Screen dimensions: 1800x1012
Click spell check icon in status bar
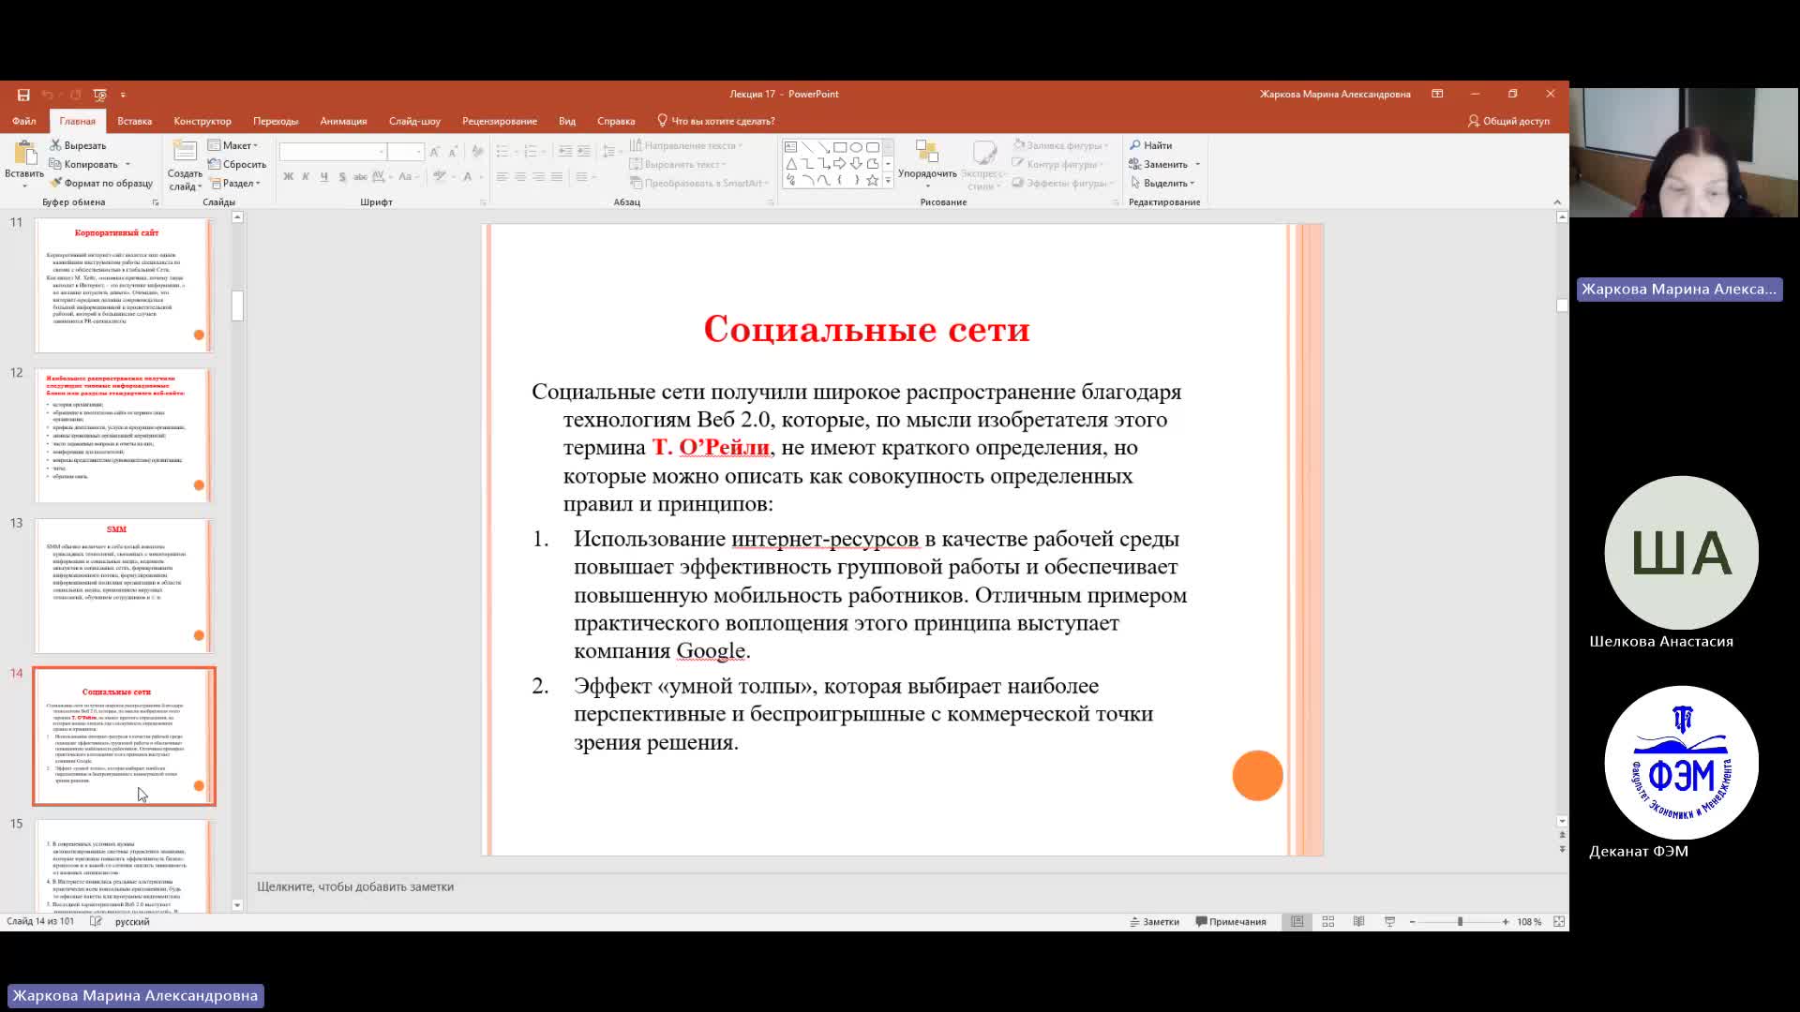[x=96, y=922]
